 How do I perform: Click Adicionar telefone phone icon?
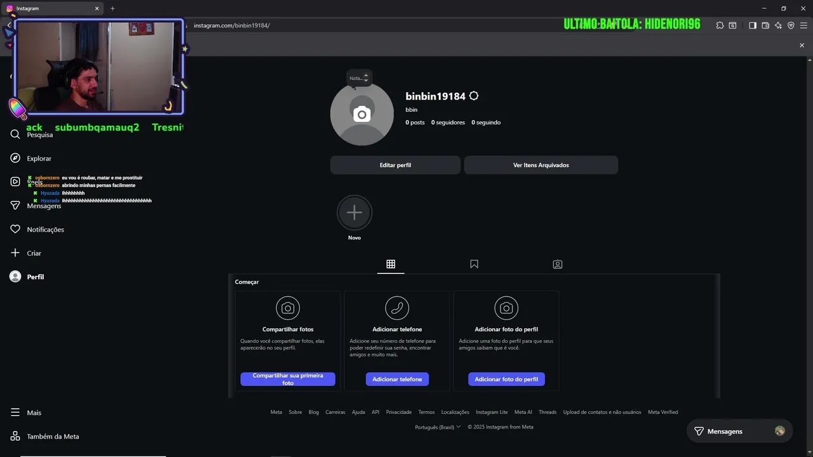(397, 308)
